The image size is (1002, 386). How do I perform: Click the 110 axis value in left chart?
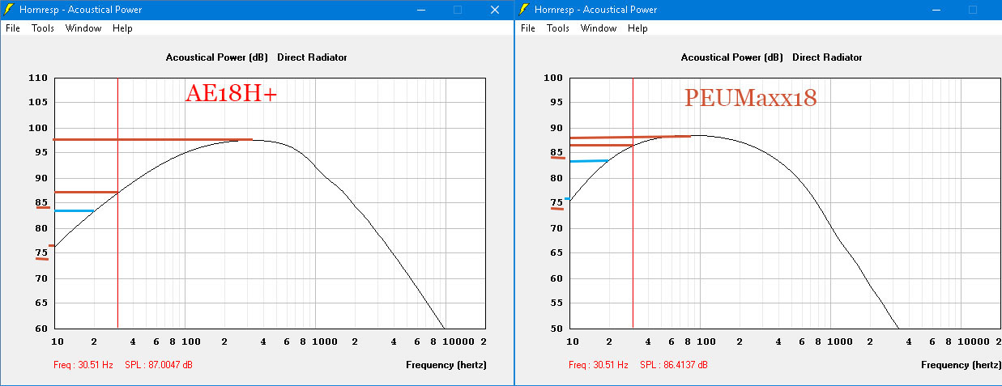pyautogui.click(x=38, y=78)
